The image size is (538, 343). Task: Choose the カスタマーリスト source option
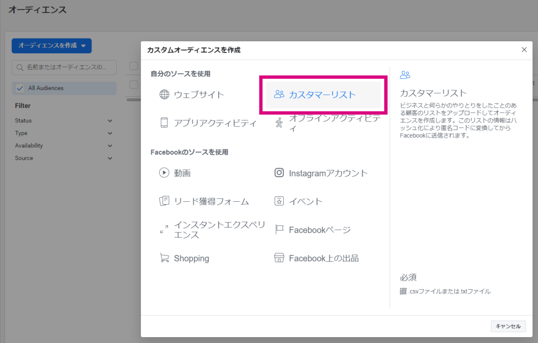click(x=323, y=95)
